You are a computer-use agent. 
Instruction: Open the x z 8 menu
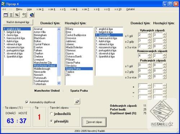pyautogui.click(x=96, y=9)
